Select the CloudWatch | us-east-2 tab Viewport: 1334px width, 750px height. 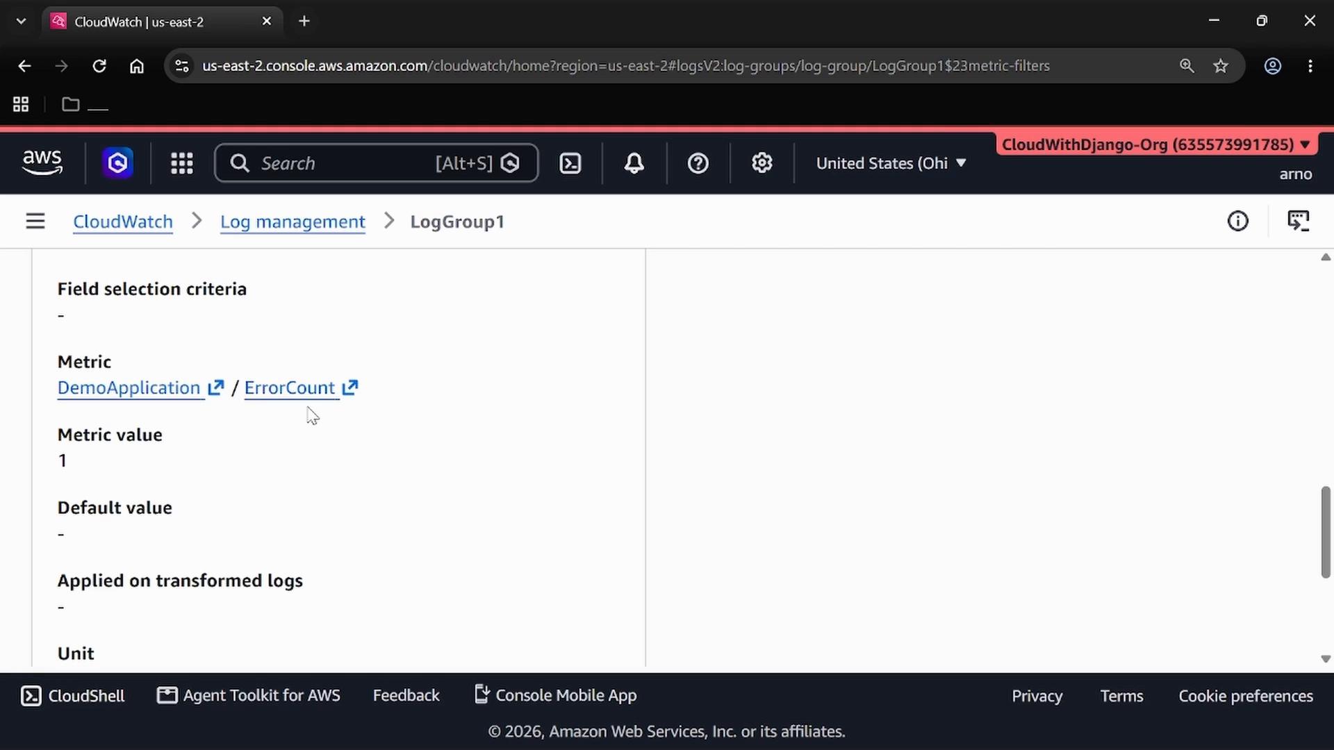click(x=163, y=22)
